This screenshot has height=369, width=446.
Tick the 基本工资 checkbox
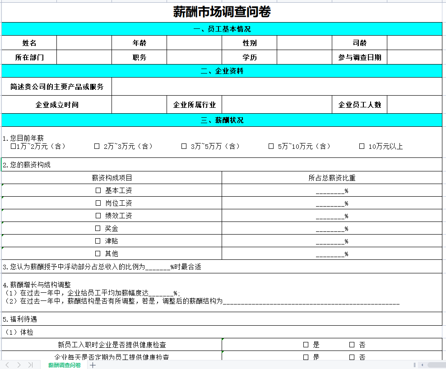tap(98, 190)
